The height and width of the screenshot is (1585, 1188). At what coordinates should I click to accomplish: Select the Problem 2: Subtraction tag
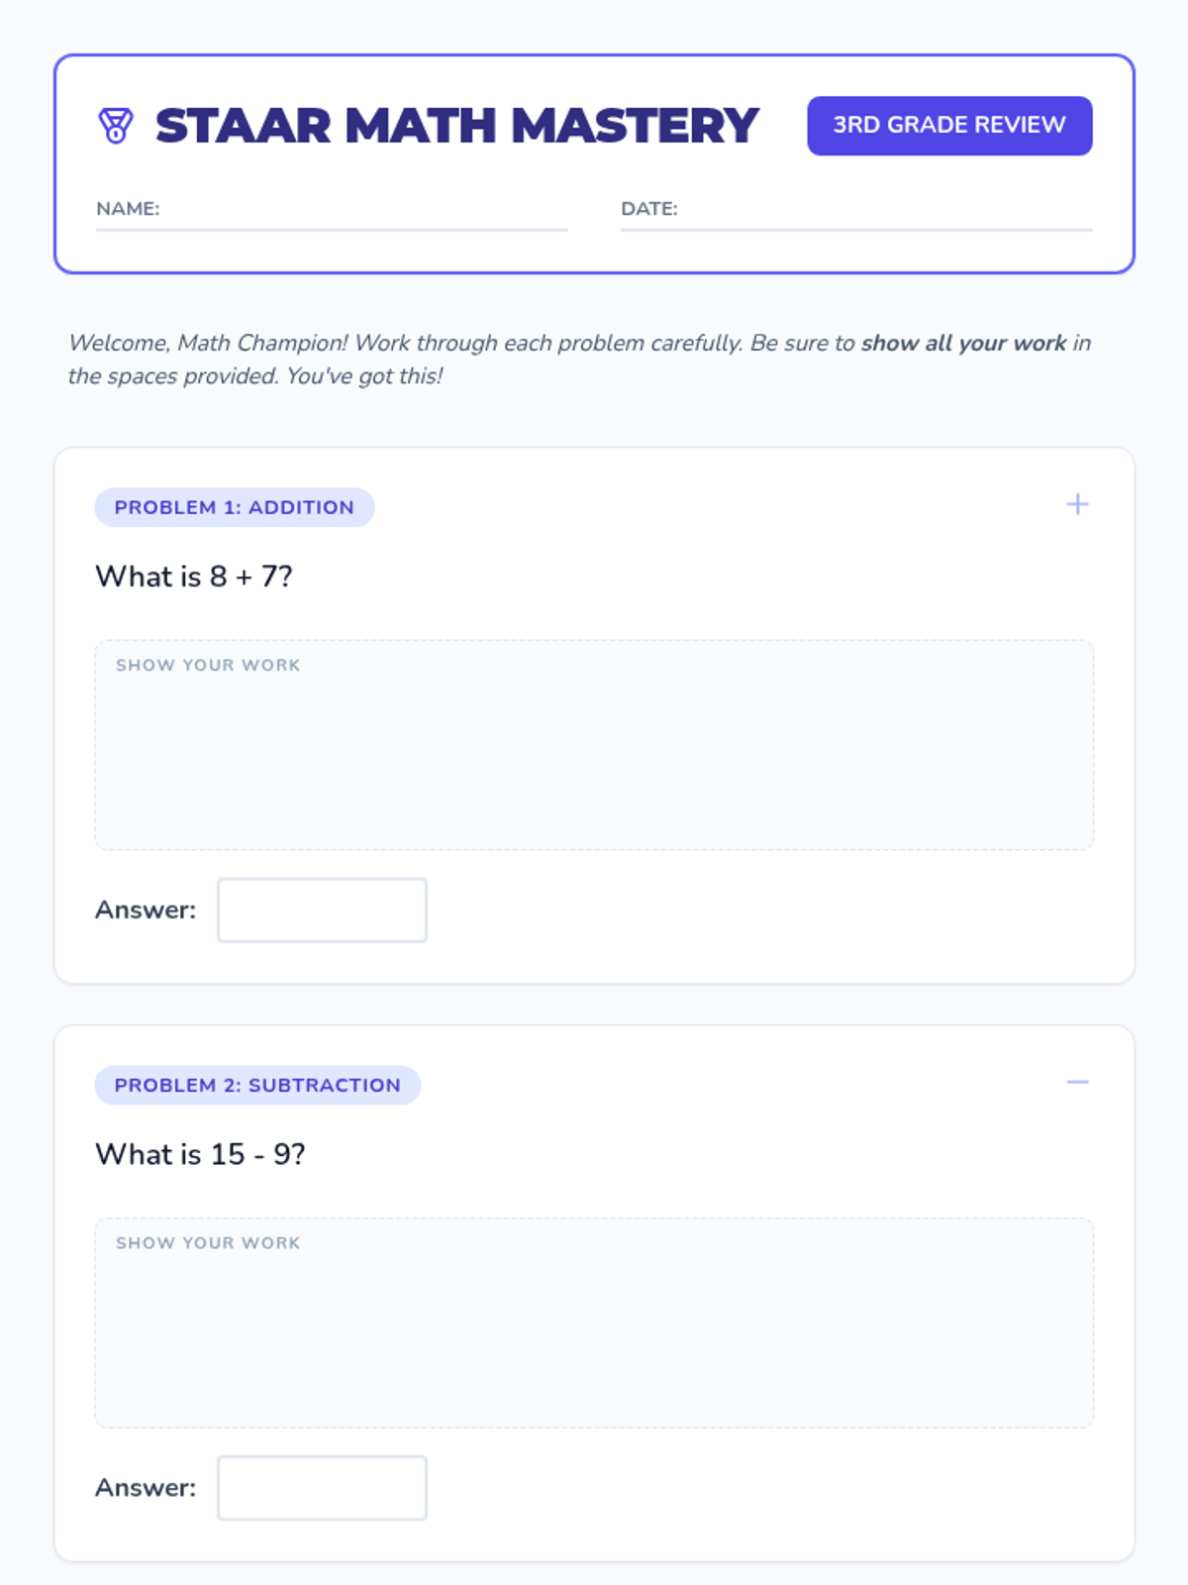257,1085
